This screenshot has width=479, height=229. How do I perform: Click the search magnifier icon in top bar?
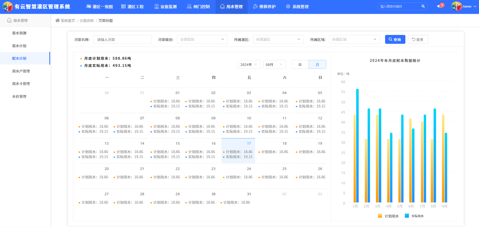(x=423, y=6)
